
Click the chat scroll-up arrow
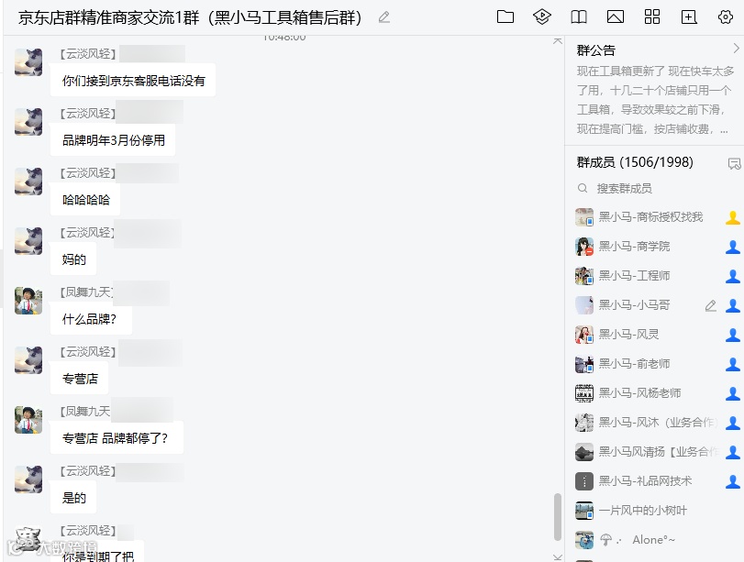tap(558, 40)
